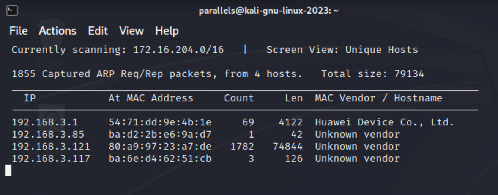This screenshot has height=195, width=498.
Task: Click the "Screen View: Unique Hosts" text
Action: [342, 50]
